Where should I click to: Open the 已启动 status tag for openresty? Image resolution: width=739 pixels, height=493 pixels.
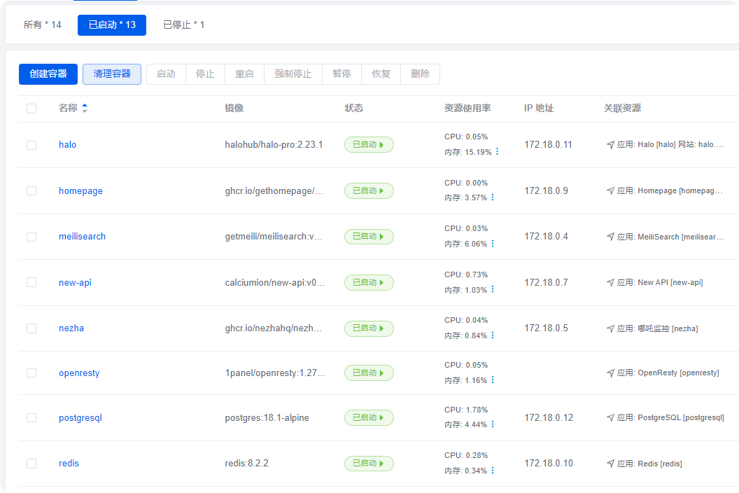pyautogui.click(x=369, y=373)
